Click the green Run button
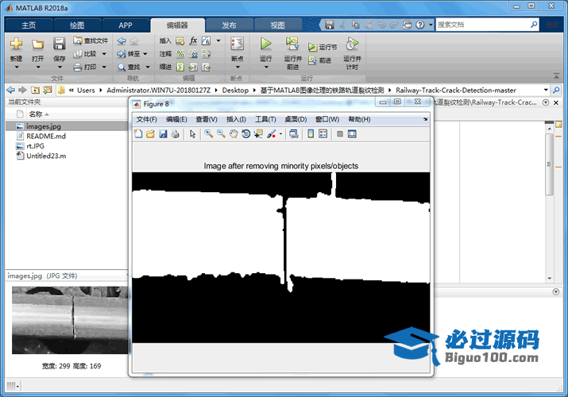Image resolution: width=568 pixels, height=397 pixels. [265, 44]
